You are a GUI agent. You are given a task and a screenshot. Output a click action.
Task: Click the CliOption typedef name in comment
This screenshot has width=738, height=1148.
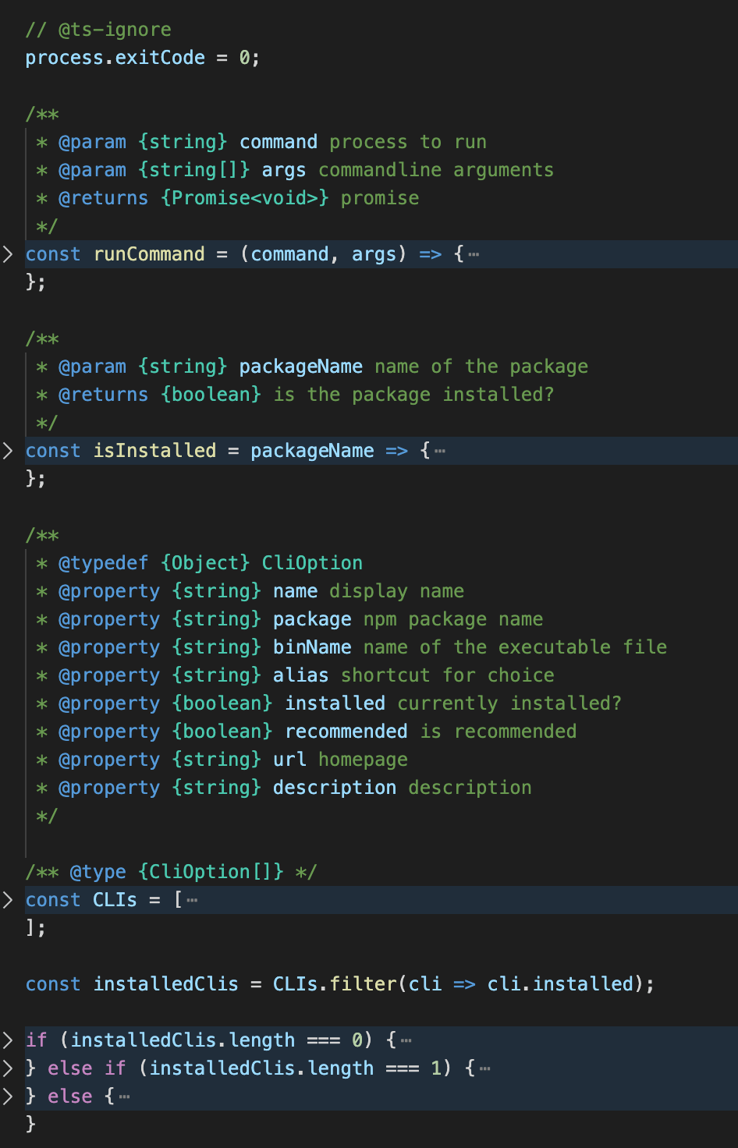312,563
